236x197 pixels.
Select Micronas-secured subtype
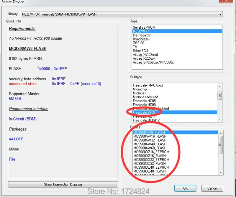175,97
